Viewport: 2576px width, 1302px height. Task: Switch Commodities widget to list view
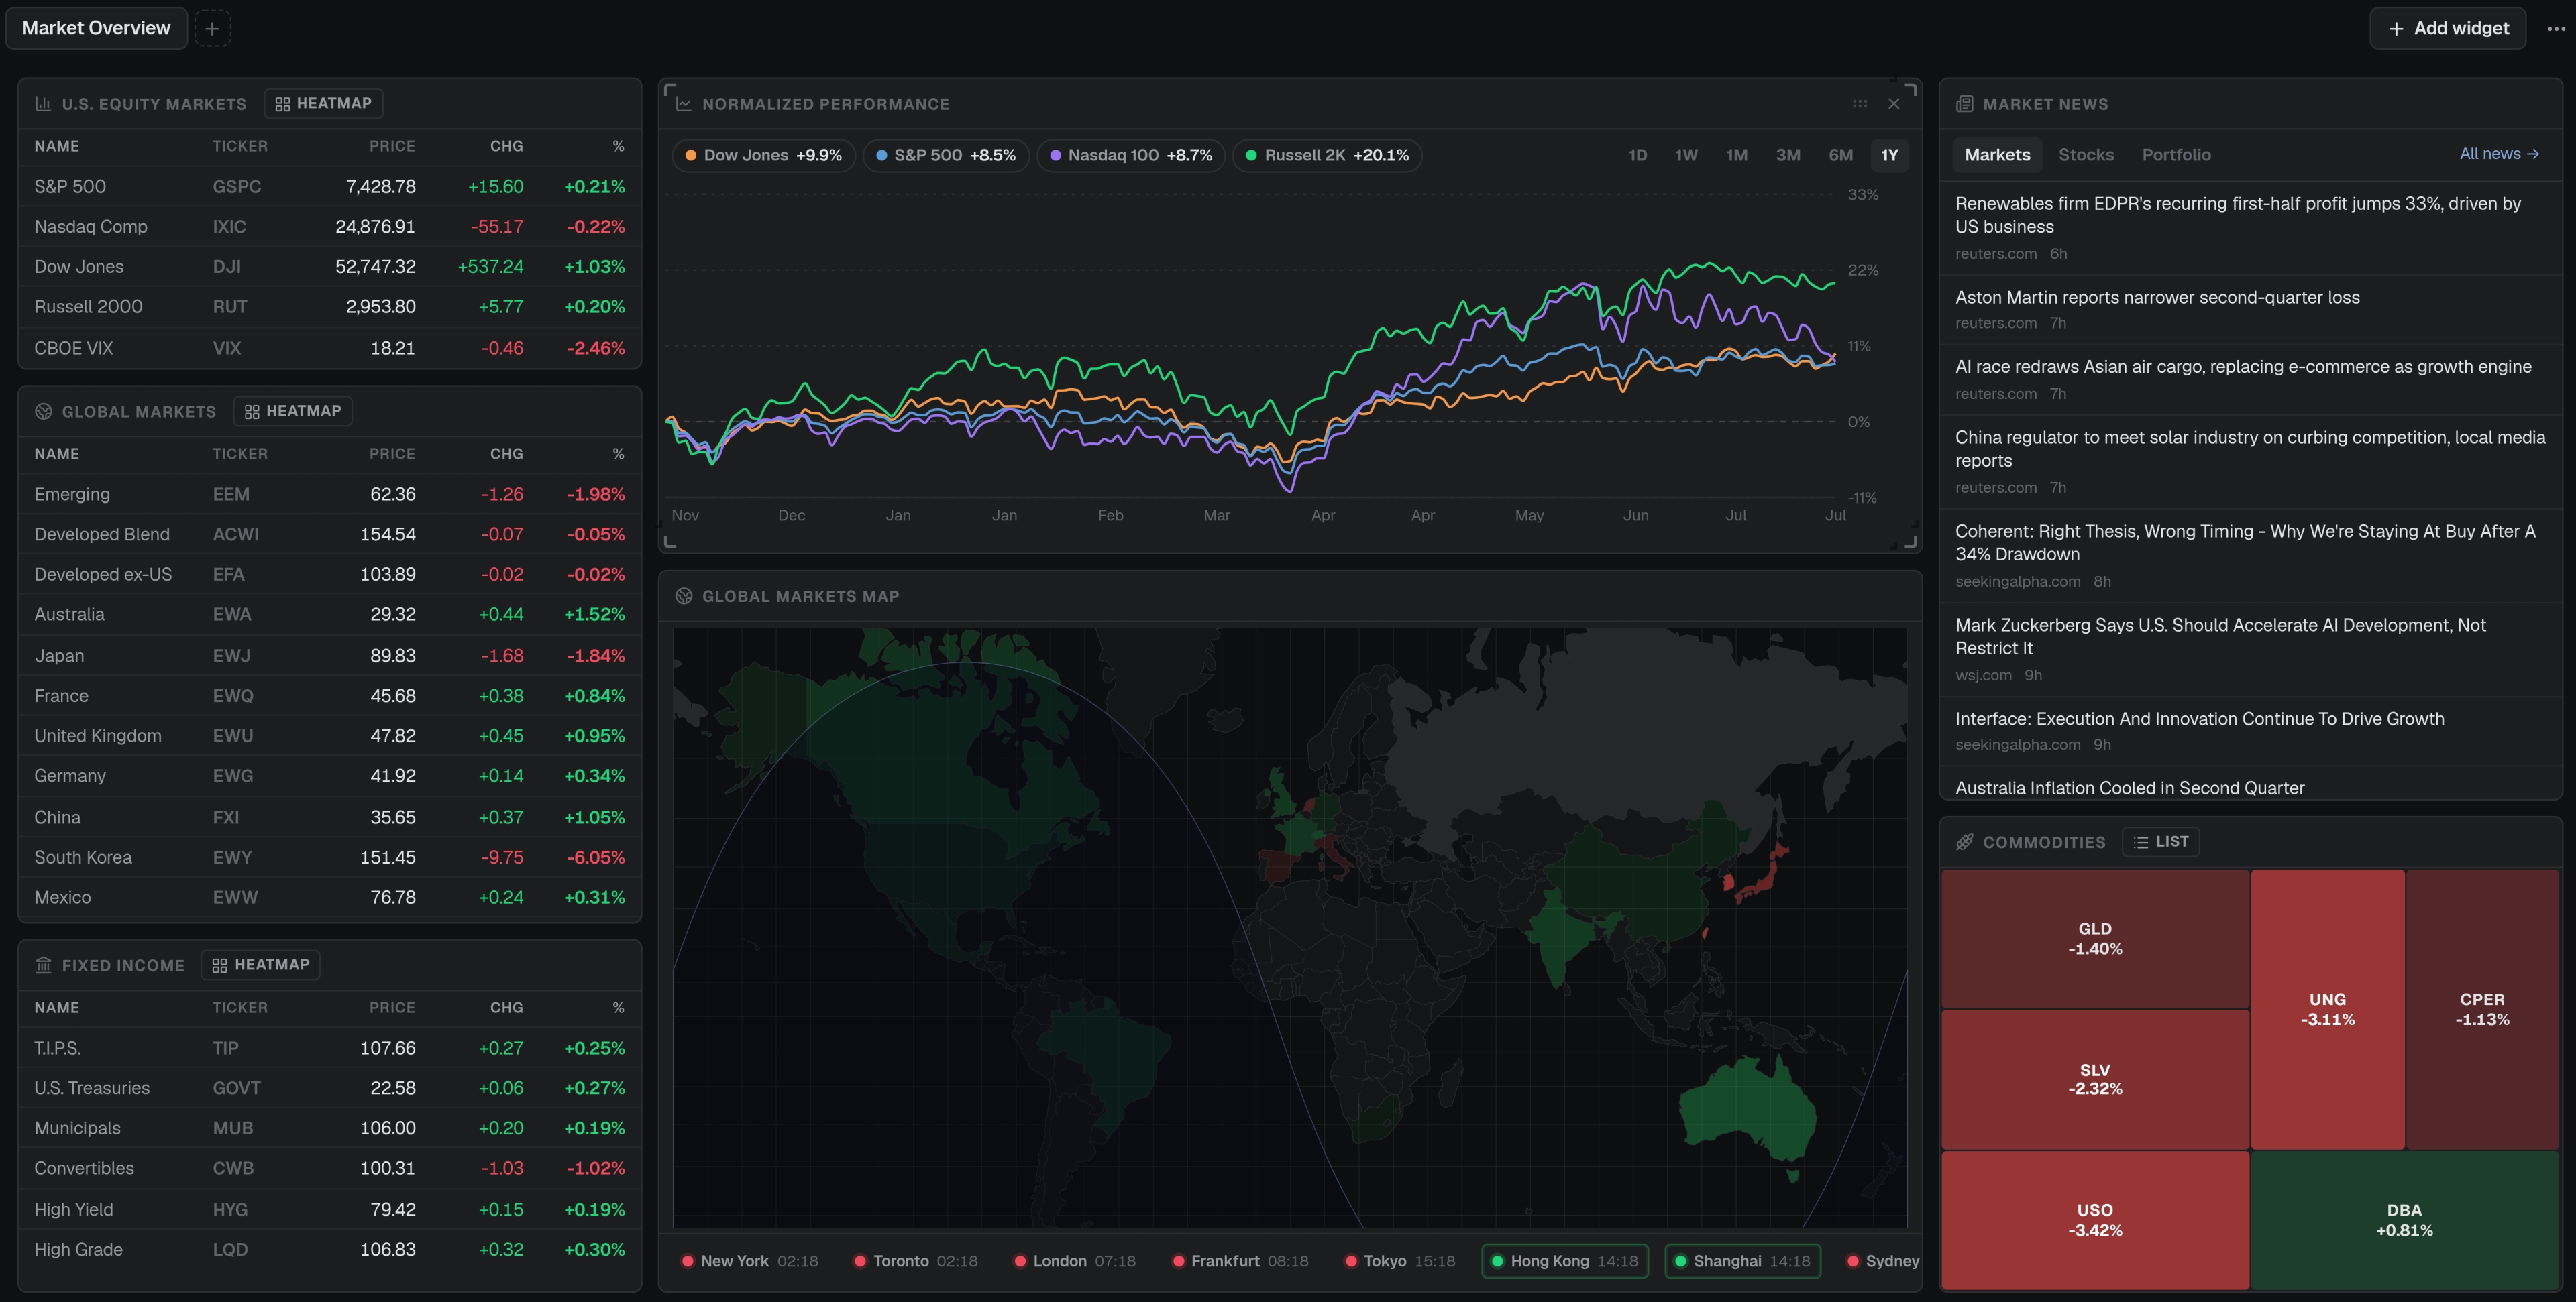(2161, 842)
